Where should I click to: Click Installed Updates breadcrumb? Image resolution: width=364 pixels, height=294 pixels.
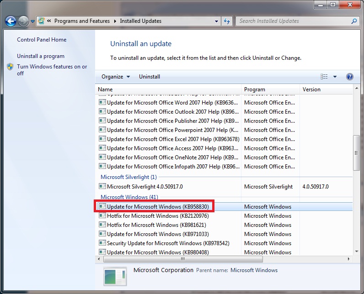point(141,21)
